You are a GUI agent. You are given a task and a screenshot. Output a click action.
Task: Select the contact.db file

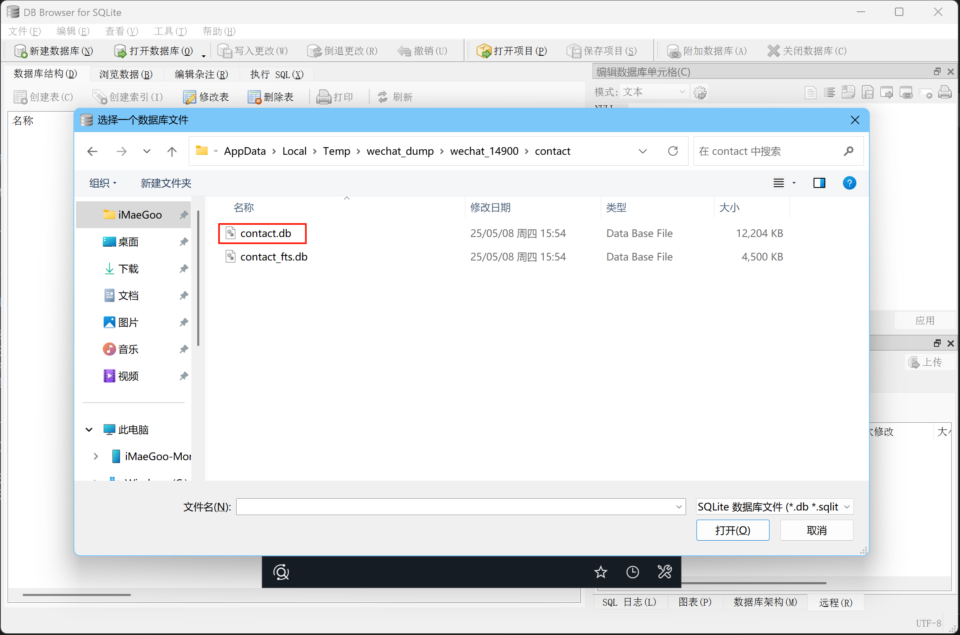click(x=265, y=233)
